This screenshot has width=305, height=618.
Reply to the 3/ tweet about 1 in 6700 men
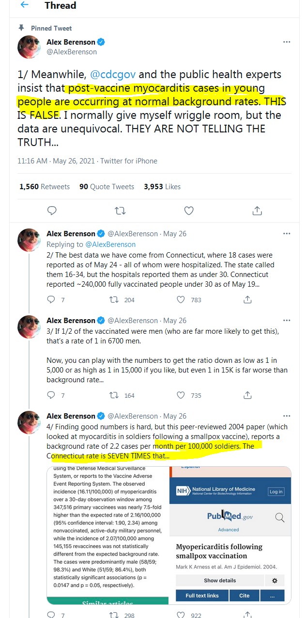[x=51, y=395]
